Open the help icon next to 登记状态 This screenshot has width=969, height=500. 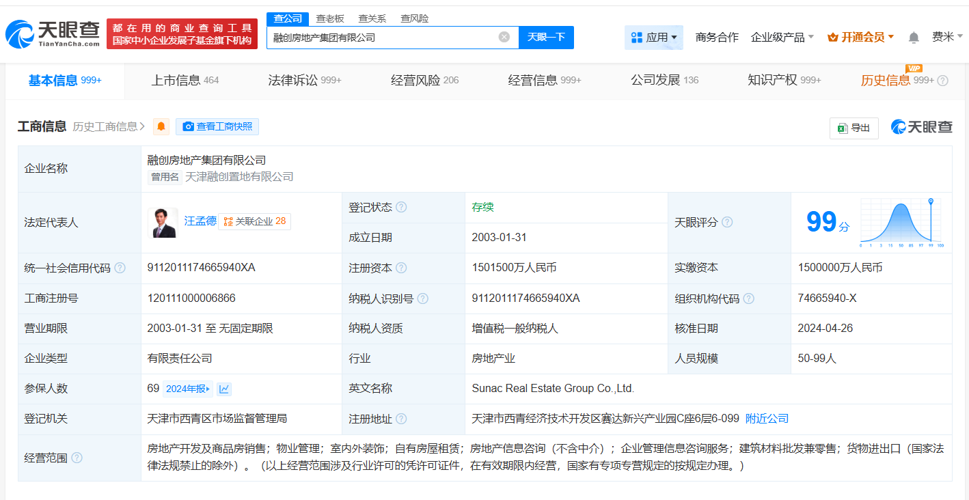point(401,207)
